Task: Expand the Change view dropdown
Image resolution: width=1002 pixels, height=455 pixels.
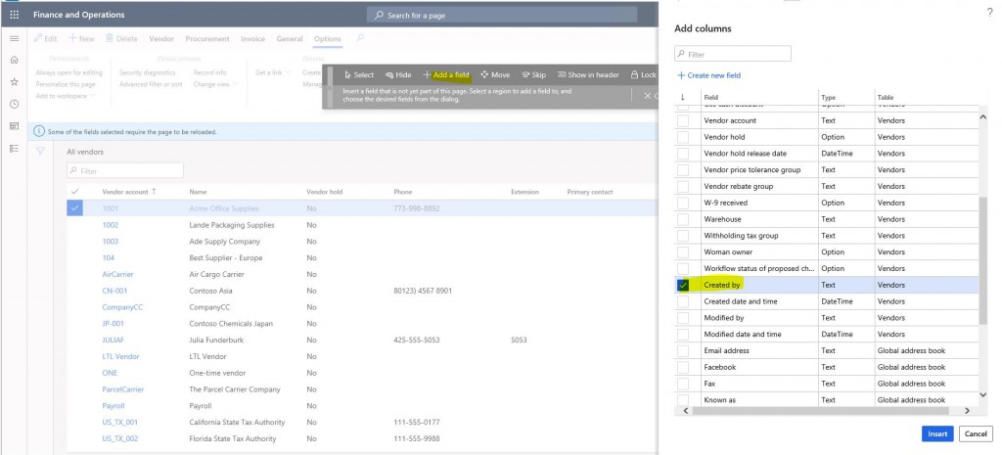Action: pyautogui.click(x=216, y=84)
